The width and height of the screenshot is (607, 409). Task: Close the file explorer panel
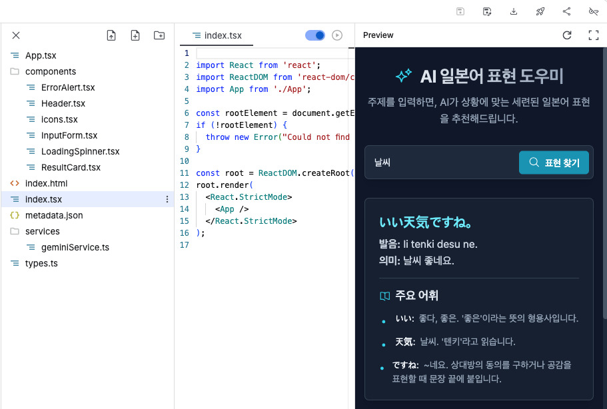coord(16,35)
